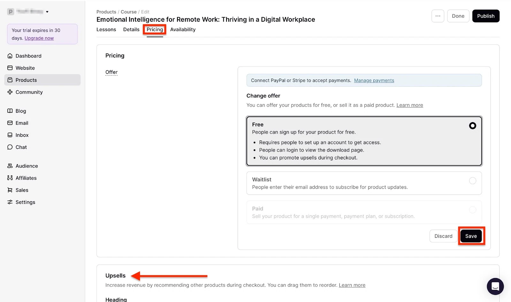
Task: Click the account avatar icon
Action: tap(11, 12)
